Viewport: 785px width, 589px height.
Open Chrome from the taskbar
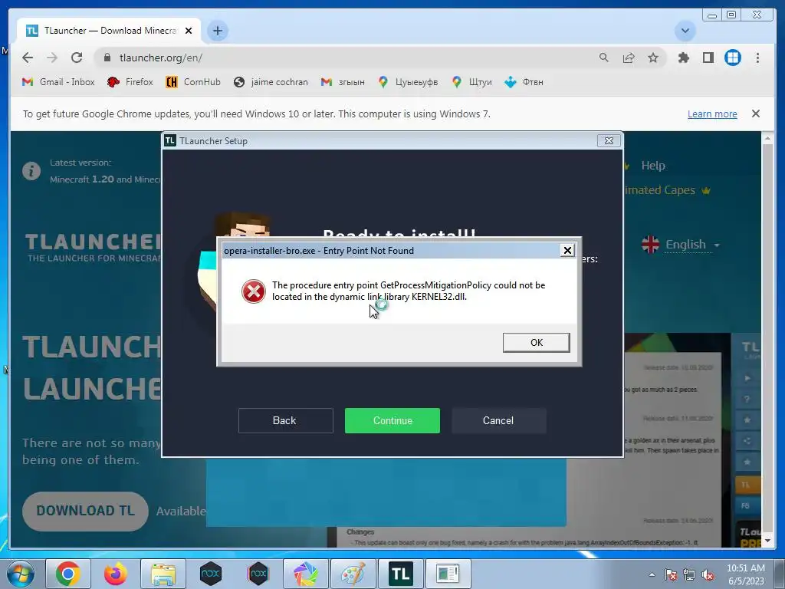click(x=68, y=574)
